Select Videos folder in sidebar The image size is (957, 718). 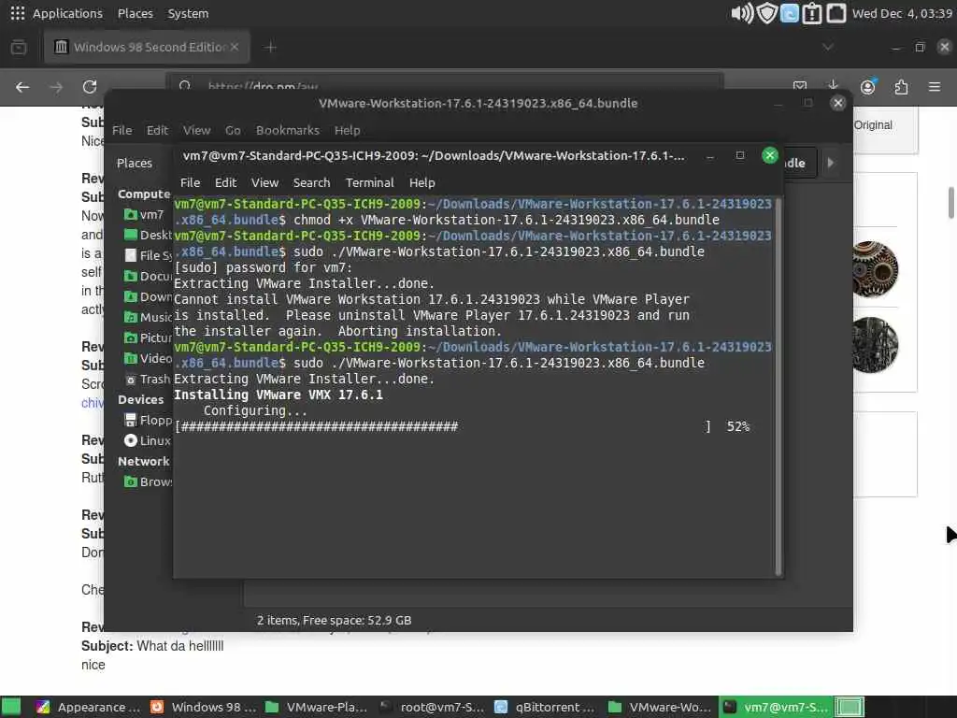147,358
